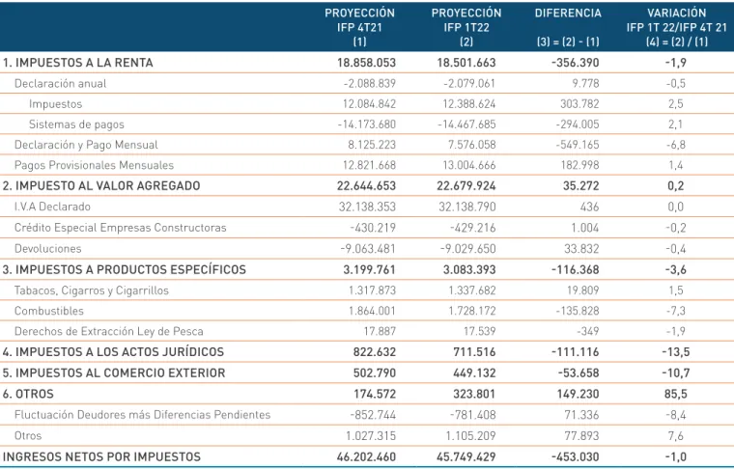Click Derechos de Extracción Ley de Pesca

pyautogui.click(x=108, y=332)
